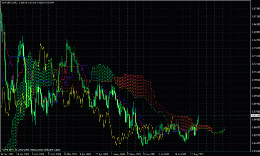Click the 25 Feb 2009 date label
This screenshot has height=156, width=260.
[x=54, y=154]
